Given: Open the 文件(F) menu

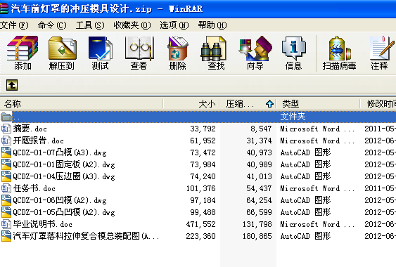Looking at the screenshot, I should point(14,25).
